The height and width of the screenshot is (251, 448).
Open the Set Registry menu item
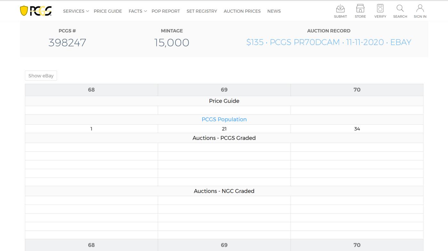pyautogui.click(x=202, y=11)
